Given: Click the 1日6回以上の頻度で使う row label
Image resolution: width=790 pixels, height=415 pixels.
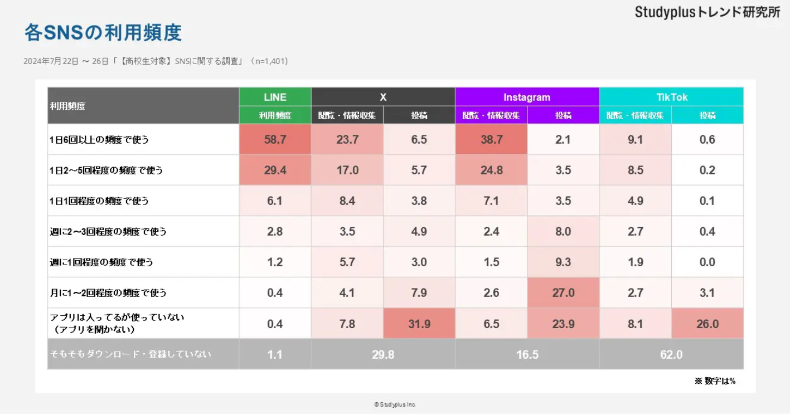Looking at the screenshot, I should point(99,140).
